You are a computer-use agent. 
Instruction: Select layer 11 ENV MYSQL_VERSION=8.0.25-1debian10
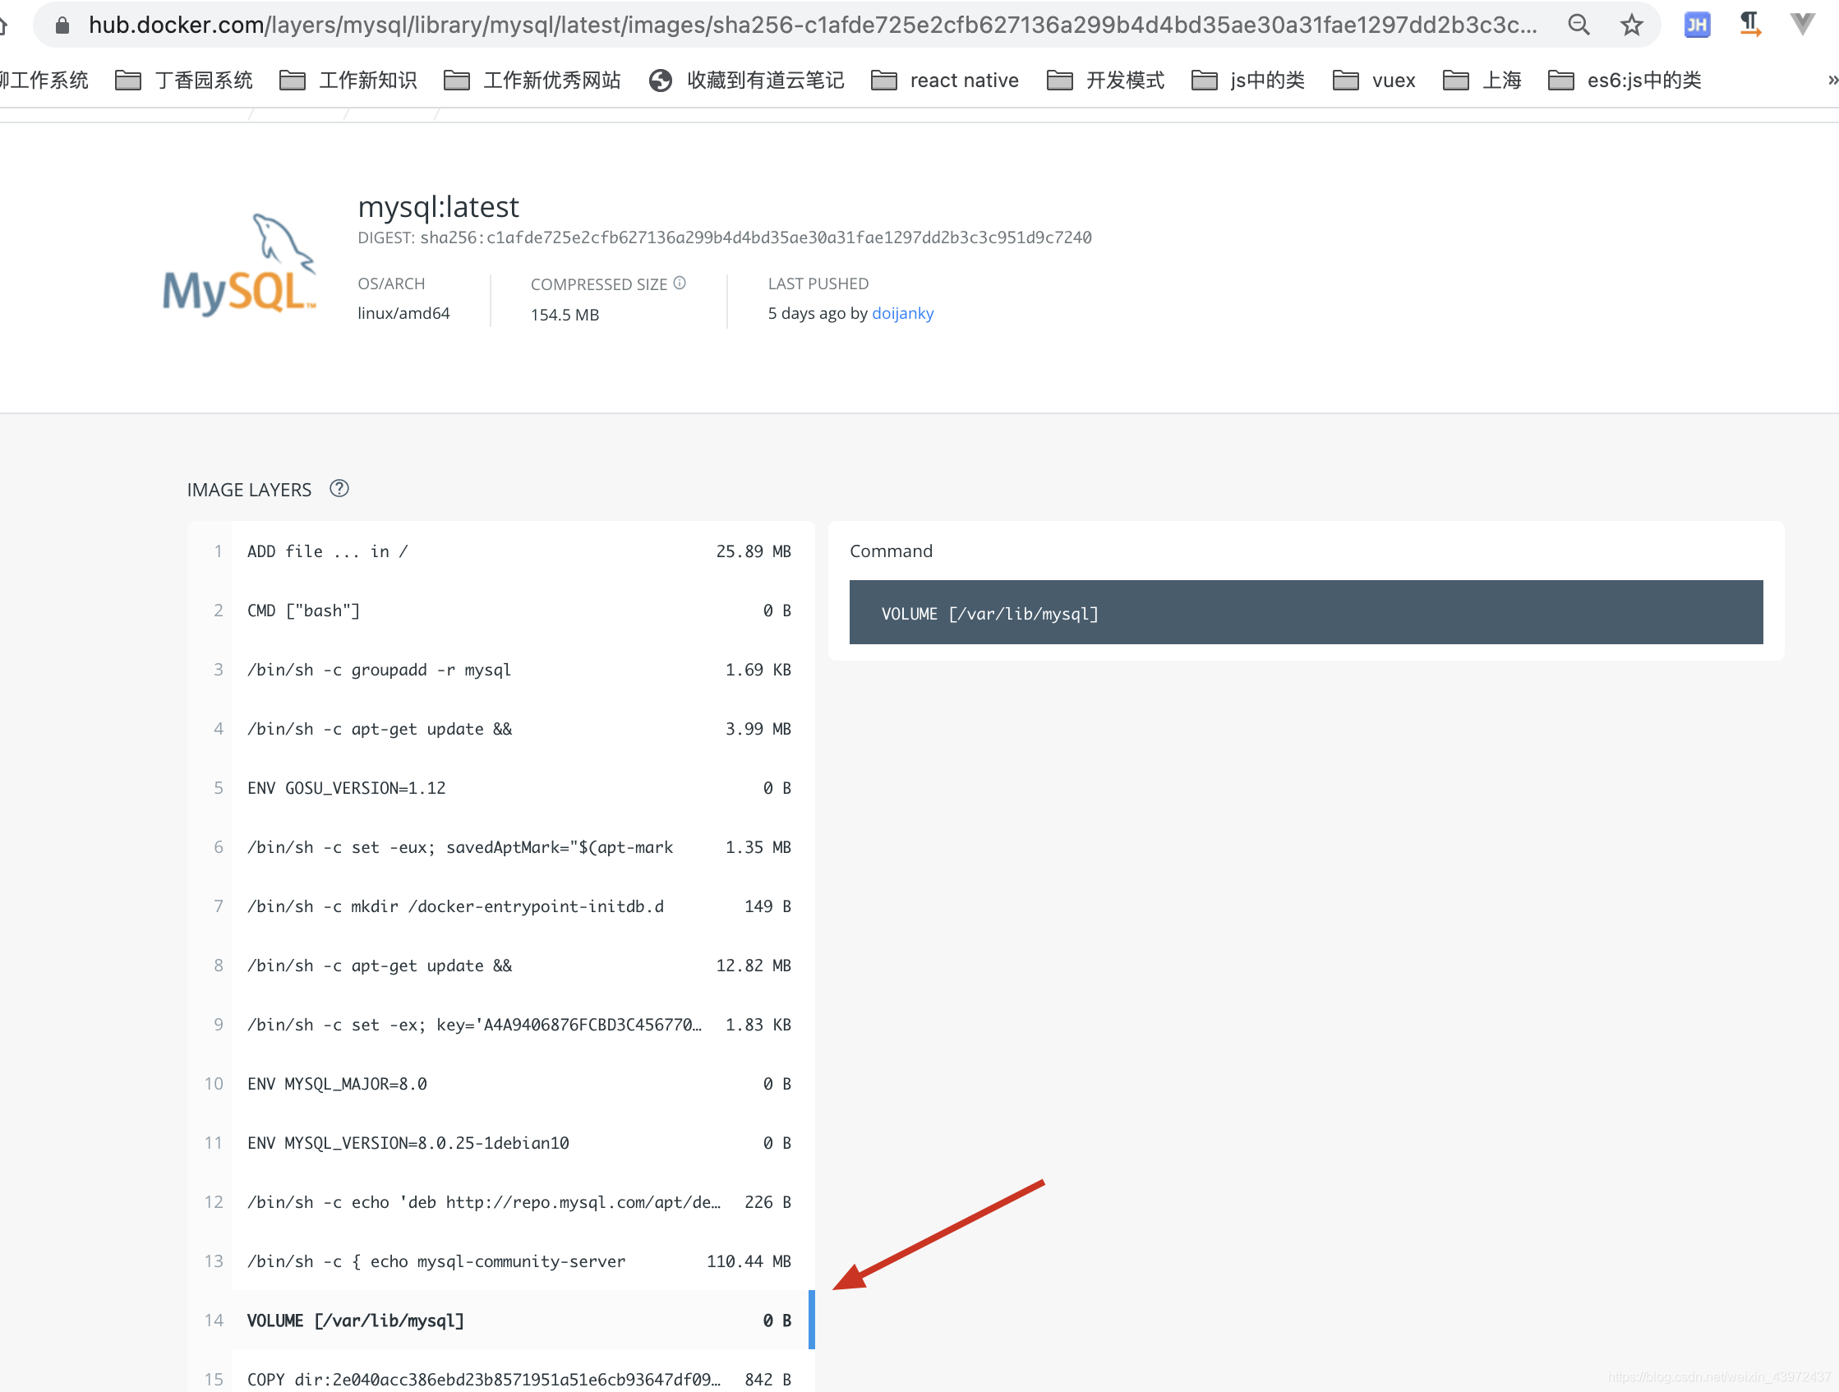(501, 1142)
